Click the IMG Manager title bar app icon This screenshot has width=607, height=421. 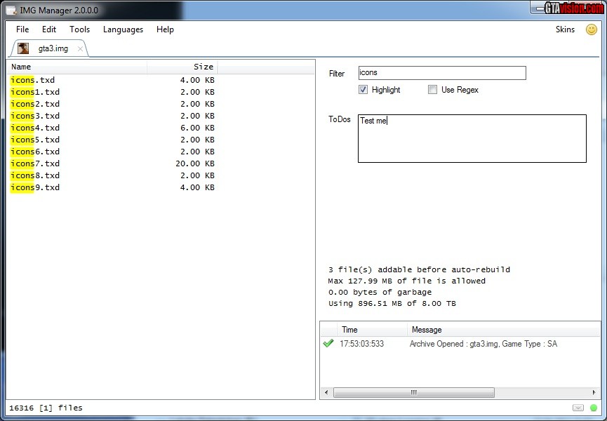11,11
